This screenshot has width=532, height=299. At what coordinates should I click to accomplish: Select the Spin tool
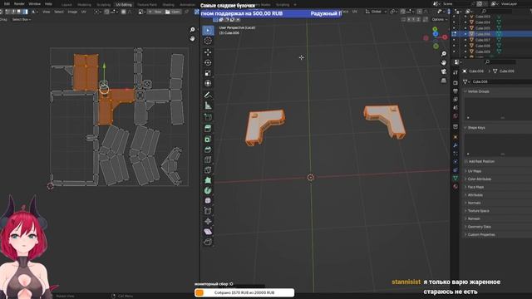coord(208,190)
